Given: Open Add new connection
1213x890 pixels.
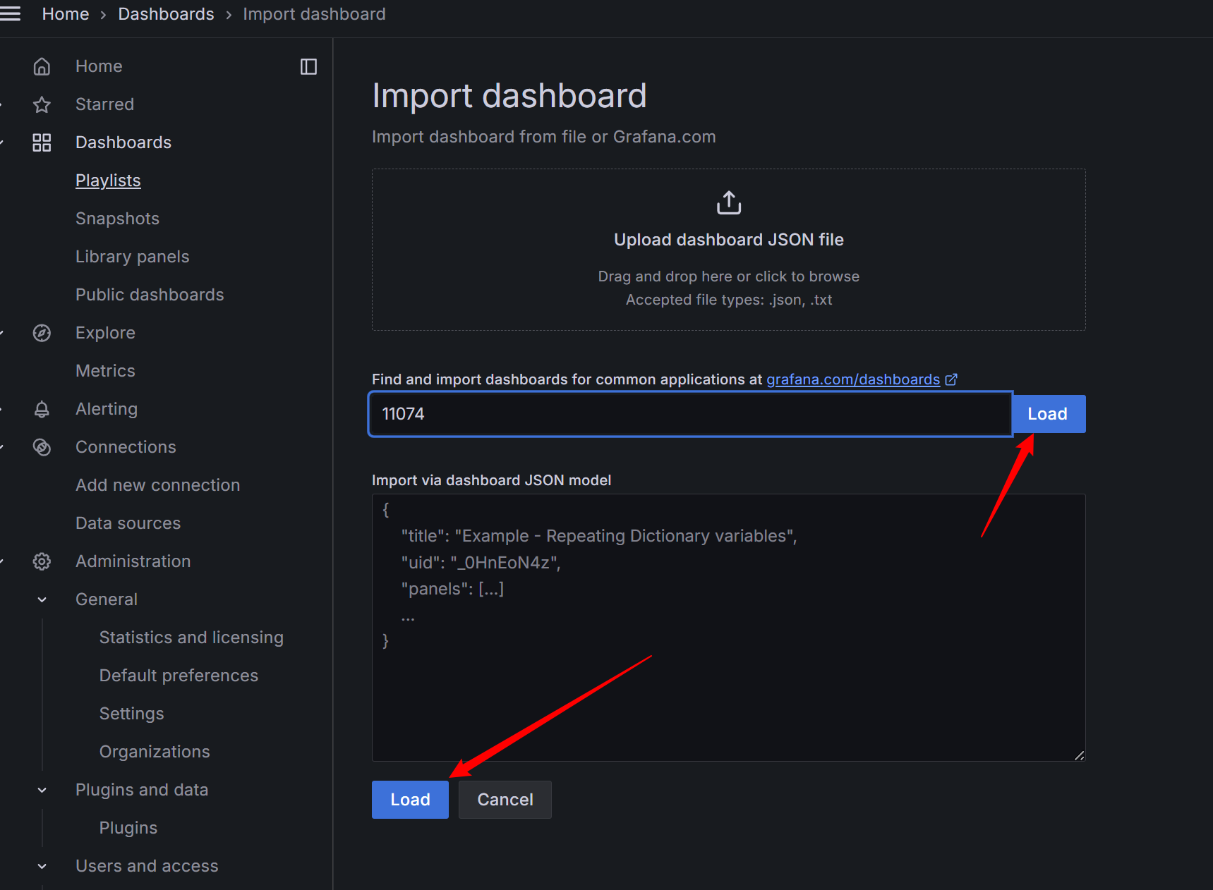Looking at the screenshot, I should pos(158,485).
